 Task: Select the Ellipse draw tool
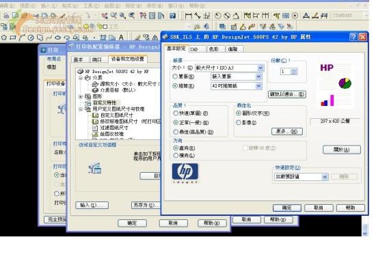point(58,38)
